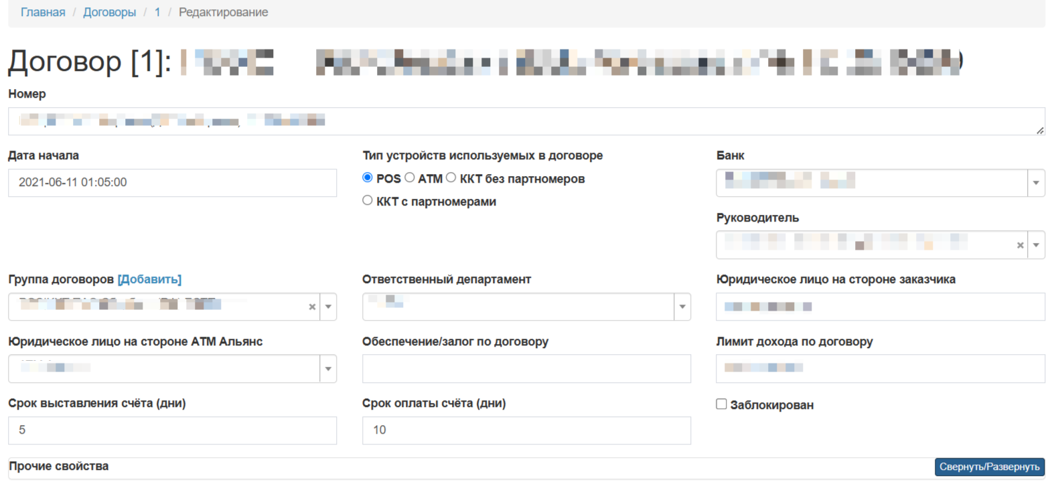Expand the Ответственный департамент dropdown
Screen dimensions: 1052x492
coord(682,307)
